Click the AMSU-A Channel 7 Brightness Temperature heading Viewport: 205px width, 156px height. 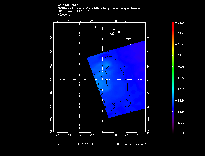coord(100,9)
